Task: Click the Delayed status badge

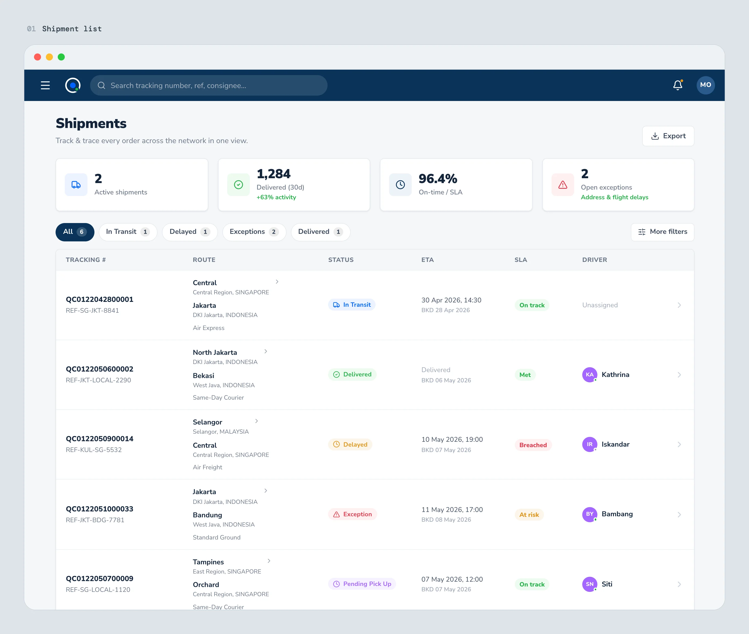Action: point(350,445)
